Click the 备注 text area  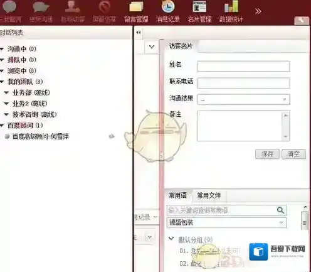click(240, 126)
